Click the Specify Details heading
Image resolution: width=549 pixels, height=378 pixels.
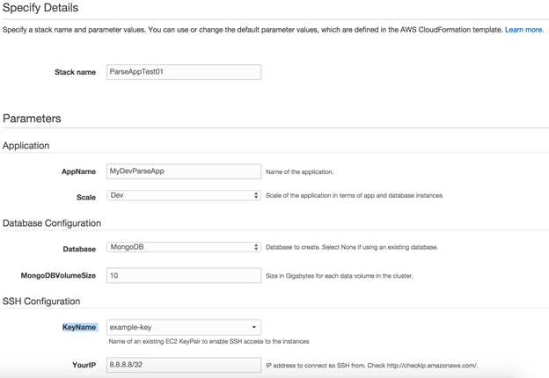40,8
